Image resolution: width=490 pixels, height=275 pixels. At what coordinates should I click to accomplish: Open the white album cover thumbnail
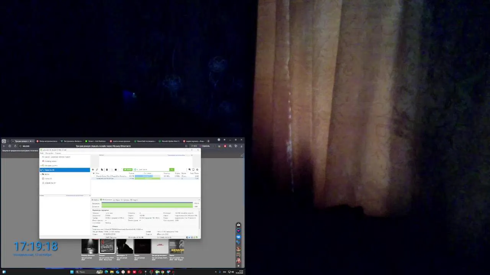tap(160, 246)
